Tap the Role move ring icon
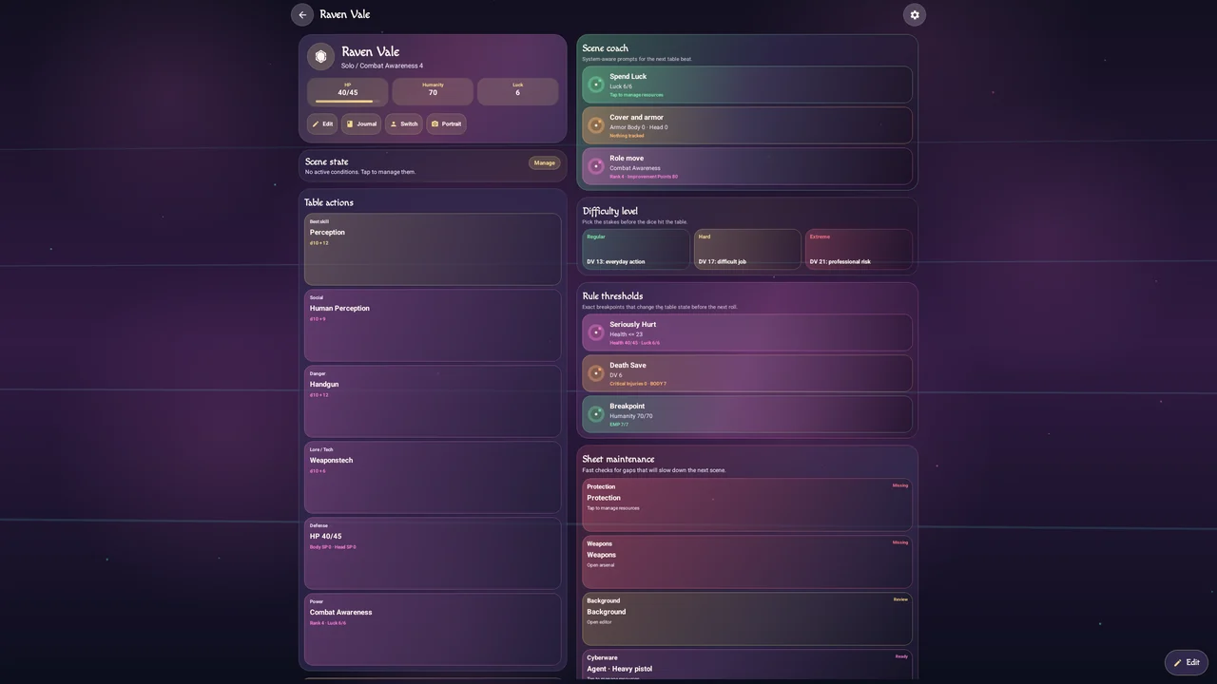The width and height of the screenshot is (1217, 684). pos(596,166)
